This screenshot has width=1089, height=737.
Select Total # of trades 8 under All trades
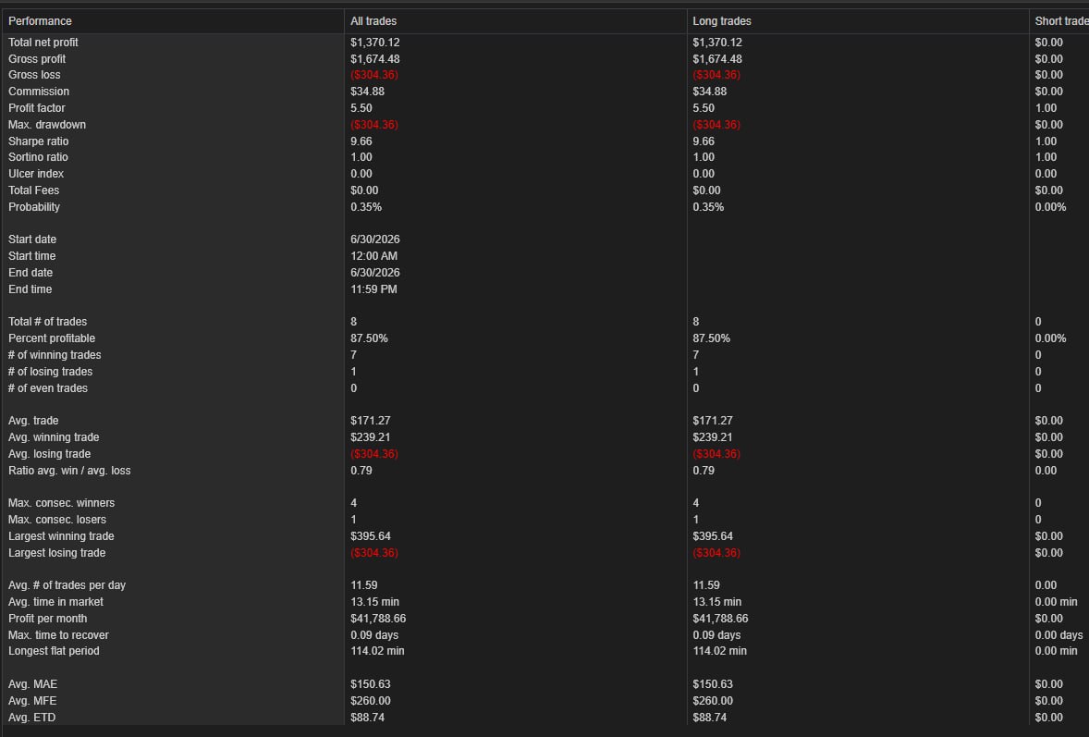(353, 322)
